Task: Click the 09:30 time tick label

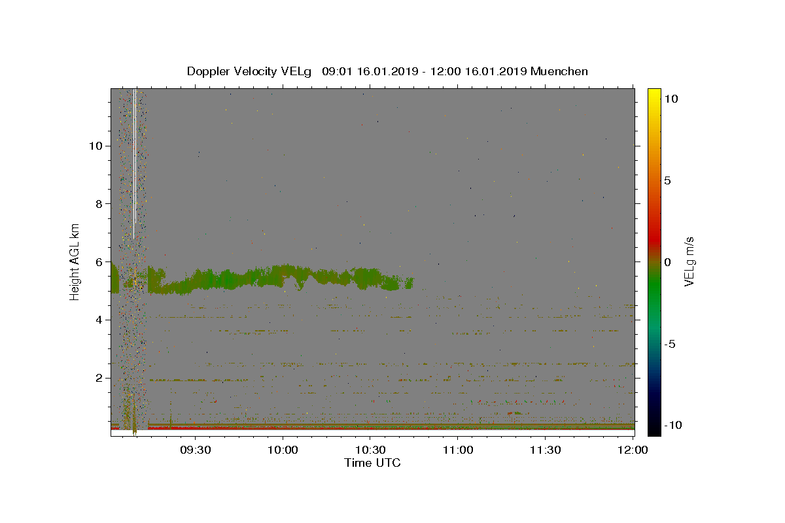Action: click(196, 450)
